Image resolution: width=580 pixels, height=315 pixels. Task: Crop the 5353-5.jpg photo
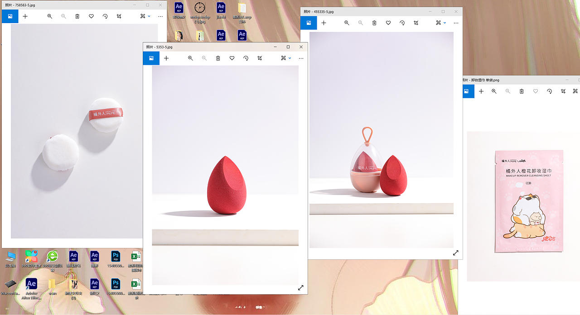click(x=260, y=58)
